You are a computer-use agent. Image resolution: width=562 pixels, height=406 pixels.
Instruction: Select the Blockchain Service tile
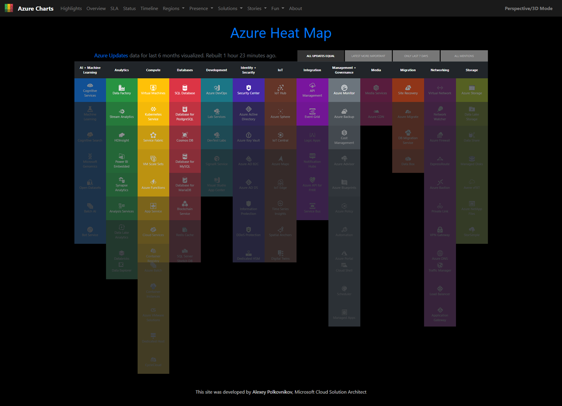(185, 208)
